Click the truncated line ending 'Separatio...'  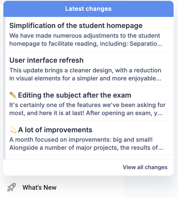[x=86, y=44]
